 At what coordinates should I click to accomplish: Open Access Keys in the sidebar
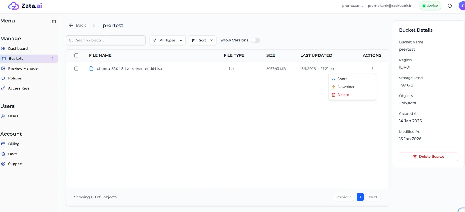point(19,88)
